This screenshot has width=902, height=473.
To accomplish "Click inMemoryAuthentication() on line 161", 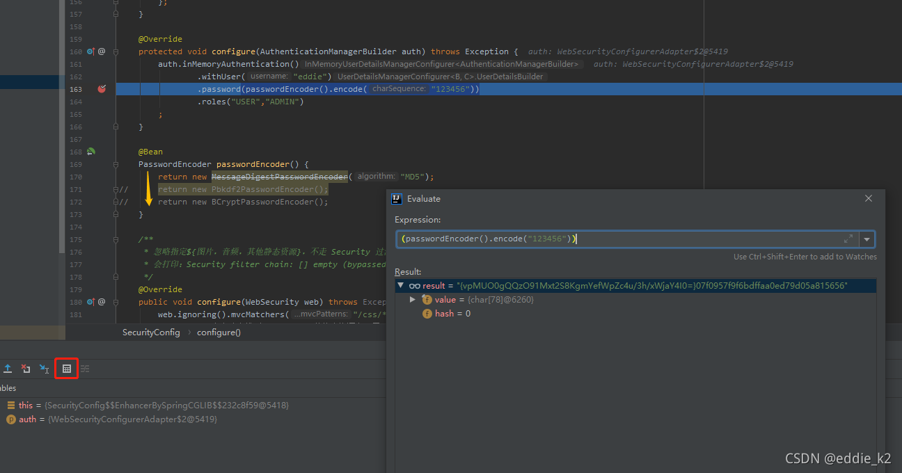I will click(x=240, y=64).
